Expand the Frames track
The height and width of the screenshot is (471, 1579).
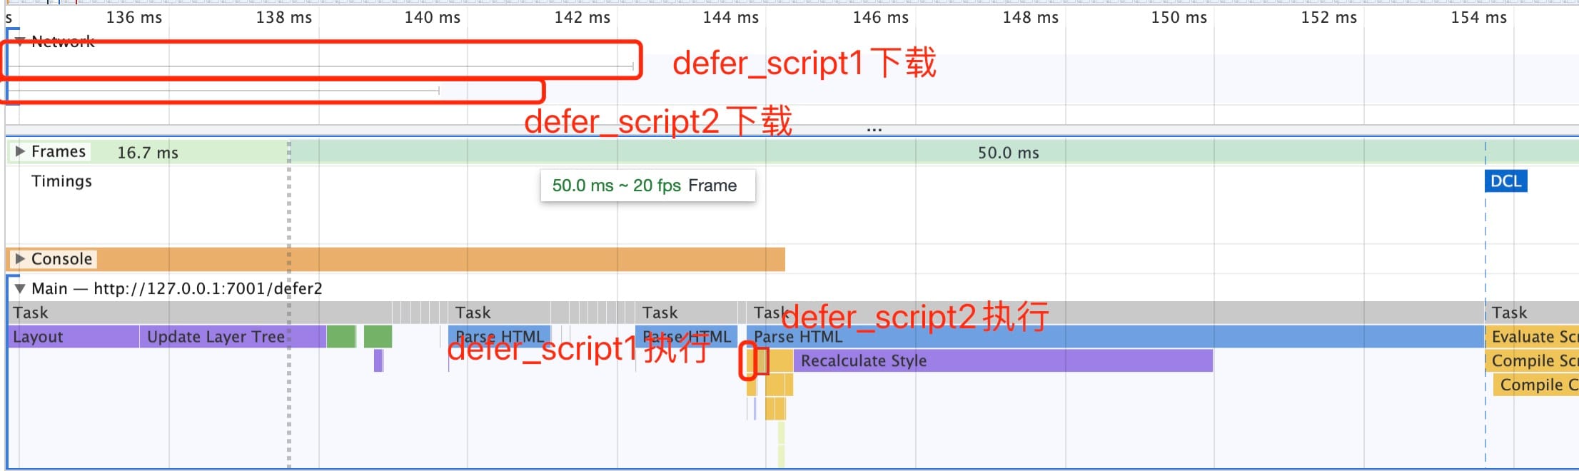(20, 151)
